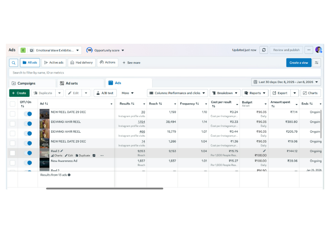Image resolution: width=330 pixels, height=233 pixels.
Task: Open the Duplicate dropdown arrow
Action: pos(60,93)
